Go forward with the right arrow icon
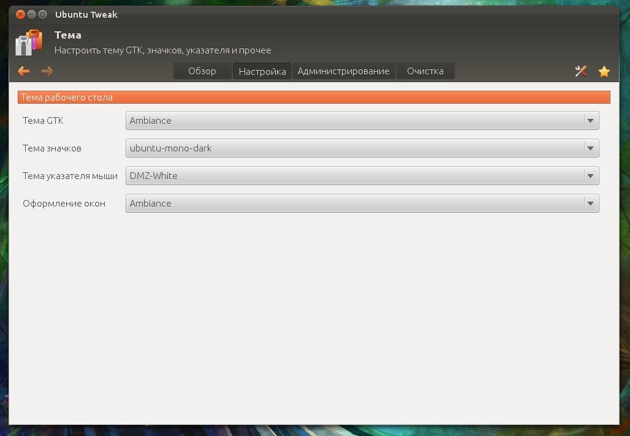 pyautogui.click(x=47, y=71)
